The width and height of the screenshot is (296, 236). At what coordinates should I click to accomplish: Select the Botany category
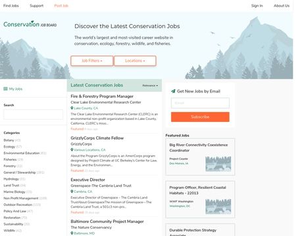9,140
